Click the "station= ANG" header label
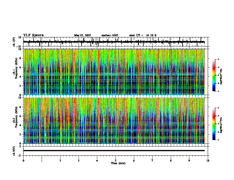The height and width of the screenshot is (180, 234). click(110, 35)
